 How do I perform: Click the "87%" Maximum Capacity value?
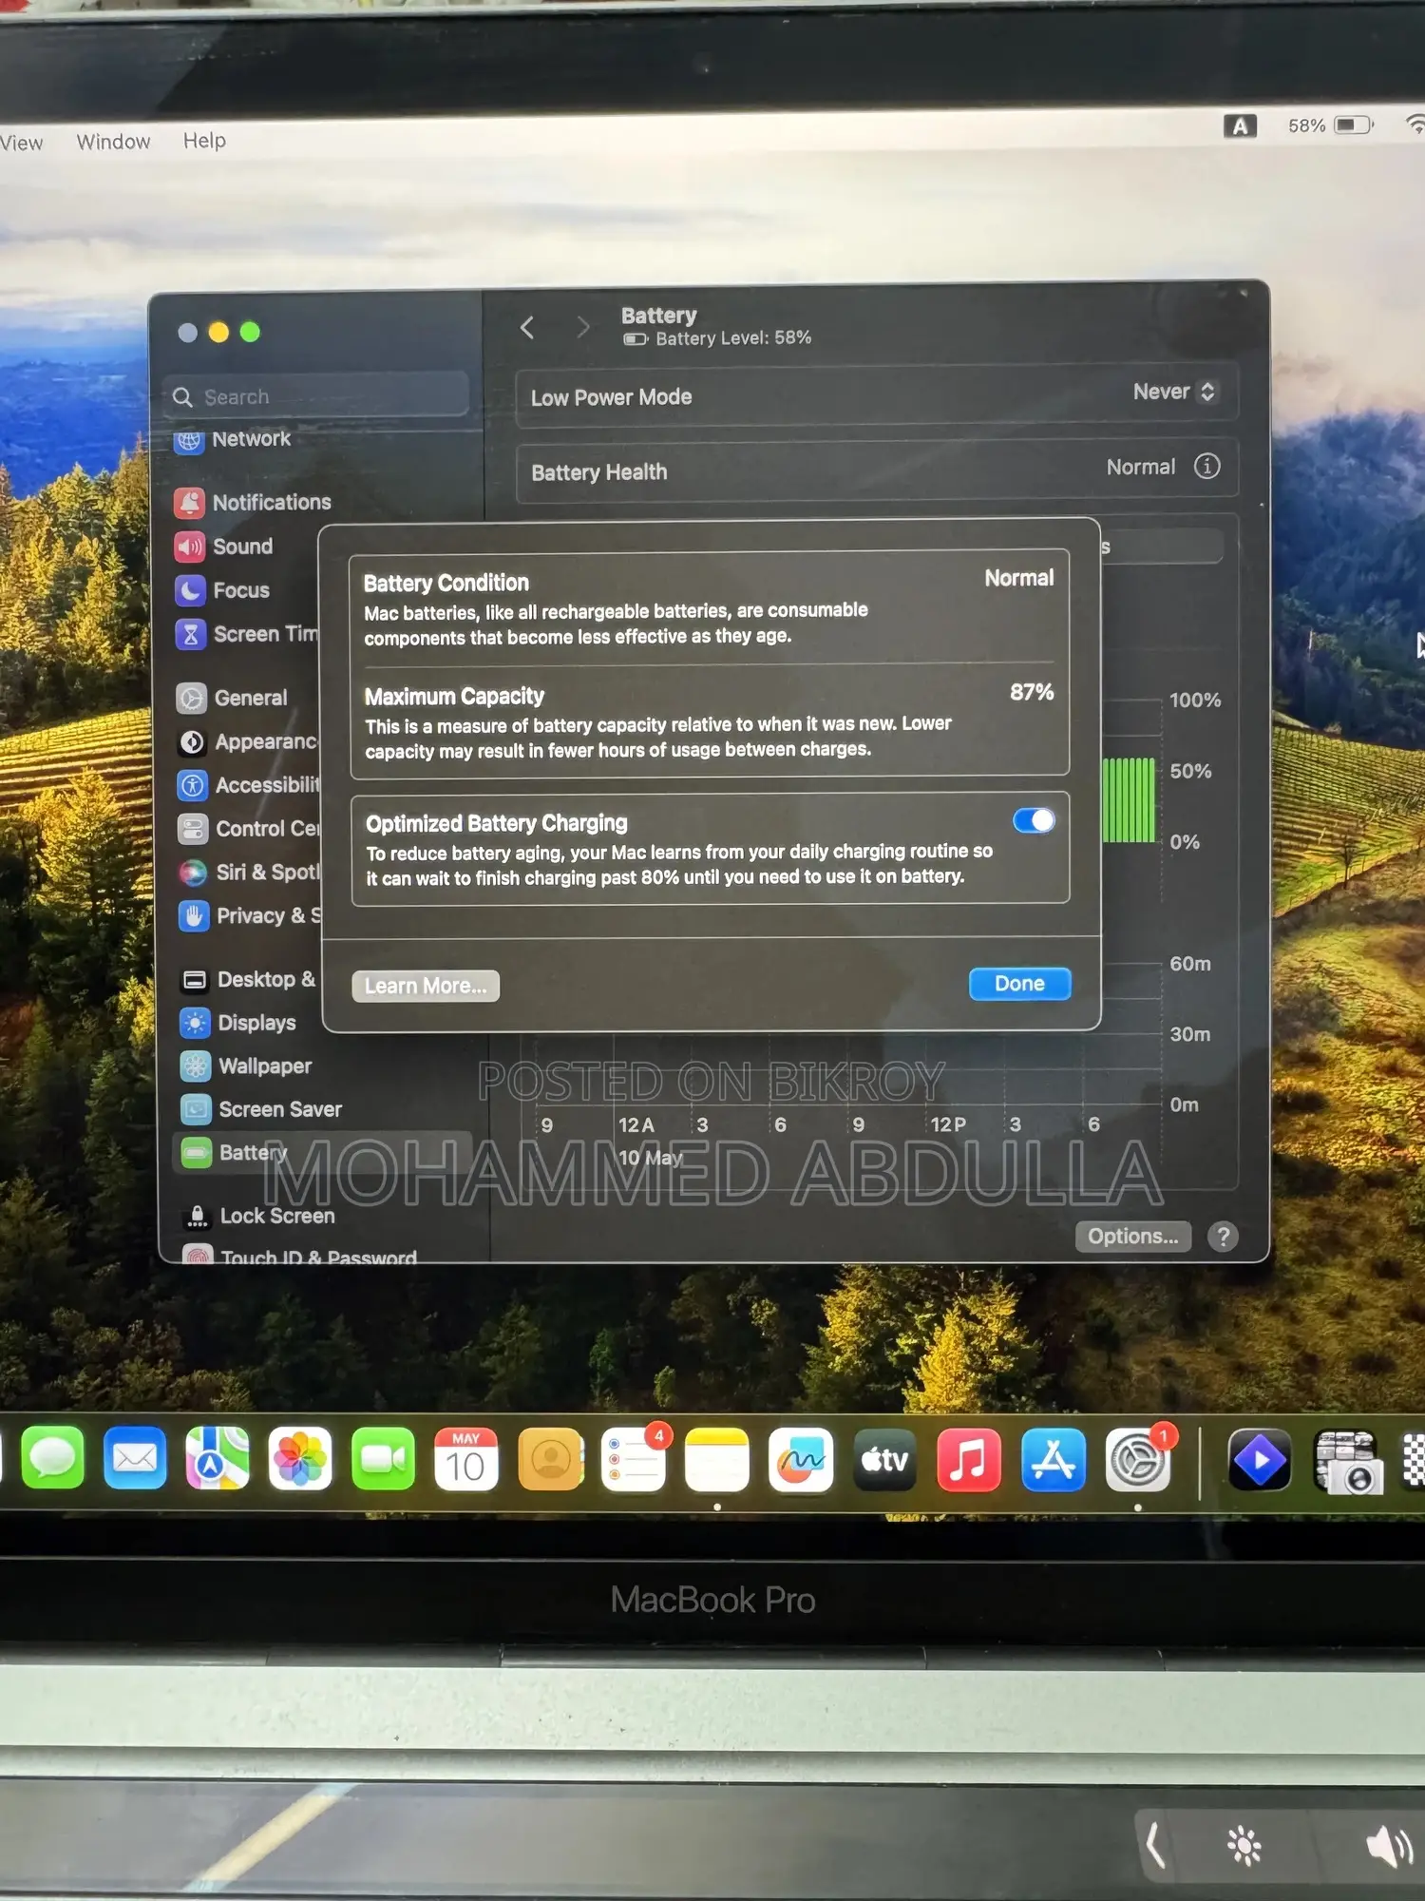tap(1032, 692)
